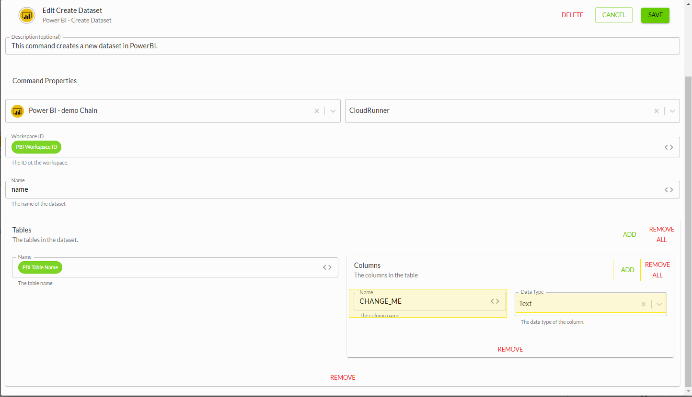Toggle code view for dataset Name field
The height and width of the screenshot is (397, 692).
(x=669, y=190)
